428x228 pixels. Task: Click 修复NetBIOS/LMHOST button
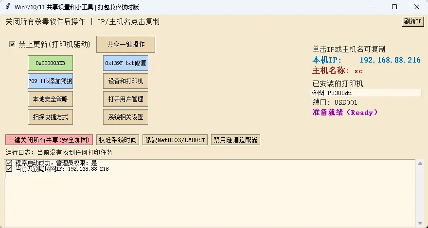click(x=175, y=140)
